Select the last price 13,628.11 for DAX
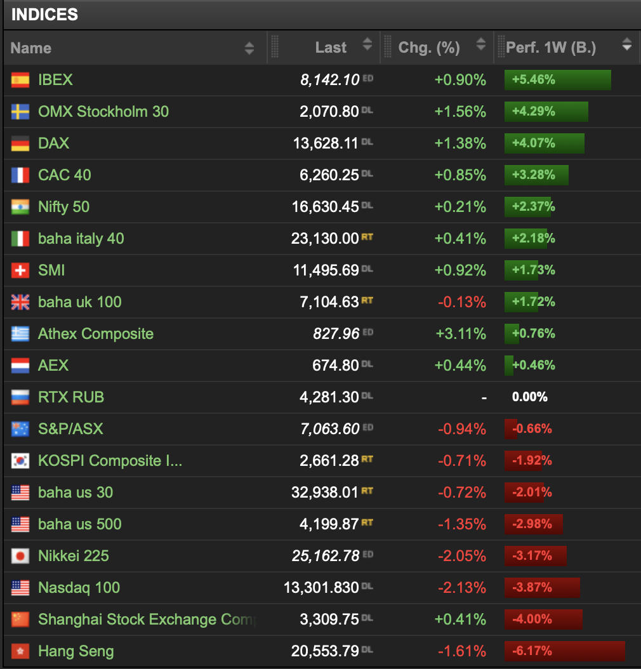The image size is (641, 669). pyautogui.click(x=326, y=143)
